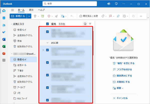
Task: Open the more apps grid icon
Action: [x=4, y=60]
